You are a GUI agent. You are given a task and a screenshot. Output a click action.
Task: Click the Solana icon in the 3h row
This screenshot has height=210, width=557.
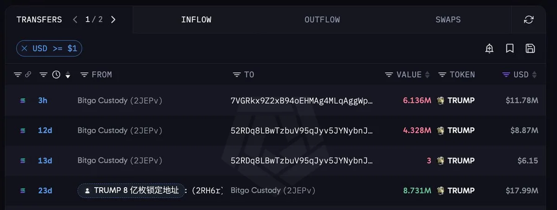[x=22, y=100]
